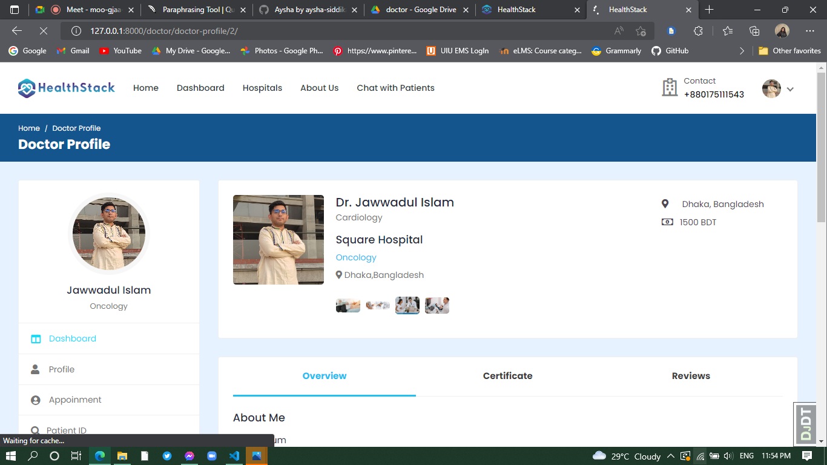Click the fee icon next to 1500 BDT
Viewport: 827px width, 465px height.
point(667,222)
